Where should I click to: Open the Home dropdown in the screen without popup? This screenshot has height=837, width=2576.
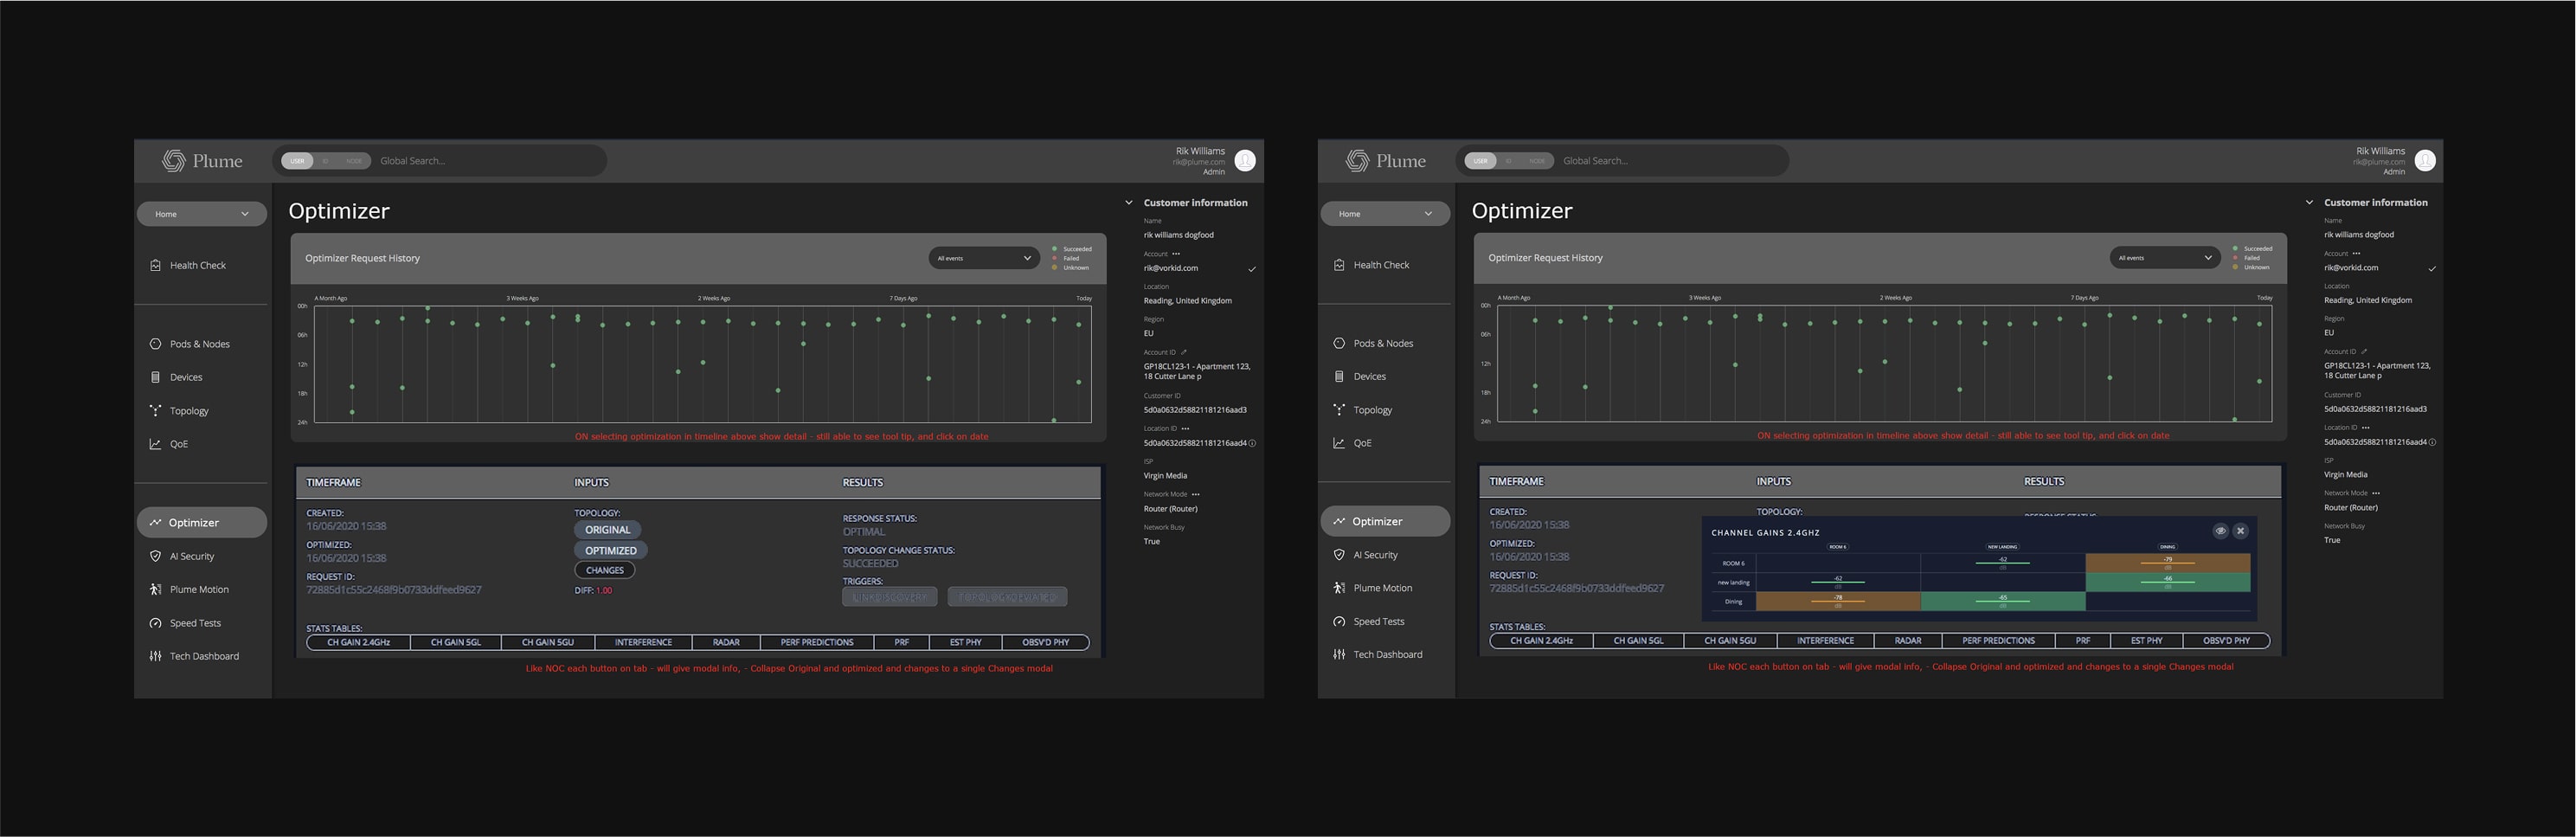pos(202,214)
